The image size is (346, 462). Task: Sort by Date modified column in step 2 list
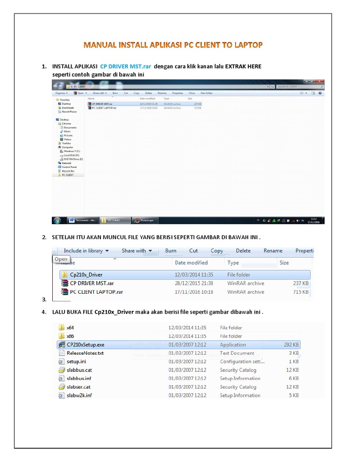pos(191,263)
